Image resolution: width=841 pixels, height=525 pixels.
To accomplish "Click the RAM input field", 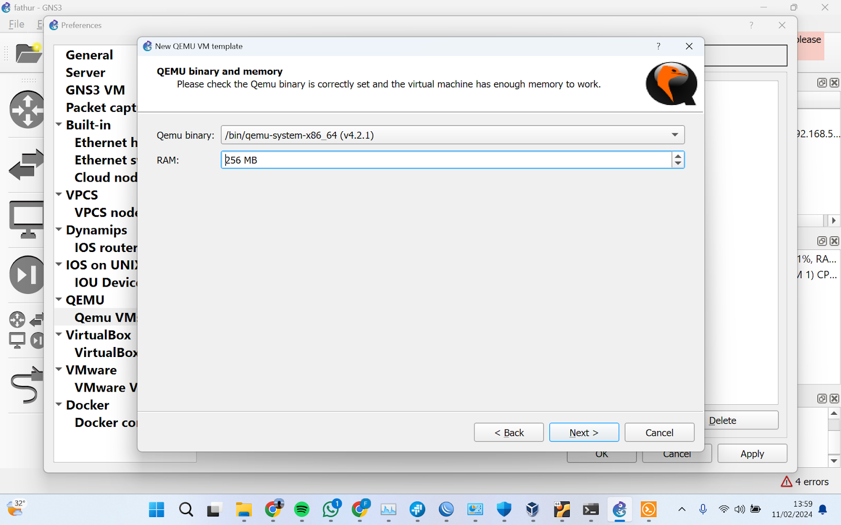I will tap(446, 160).
